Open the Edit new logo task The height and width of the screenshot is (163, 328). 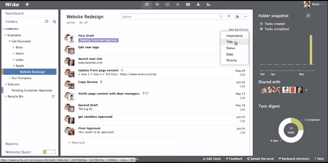click(x=88, y=47)
